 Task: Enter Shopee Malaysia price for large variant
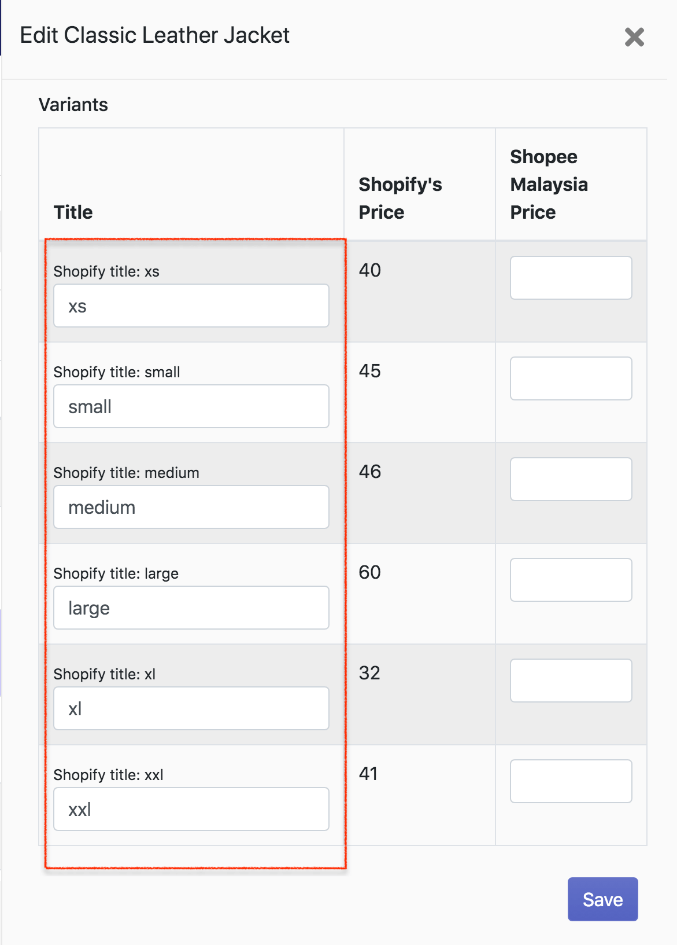click(x=571, y=580)
